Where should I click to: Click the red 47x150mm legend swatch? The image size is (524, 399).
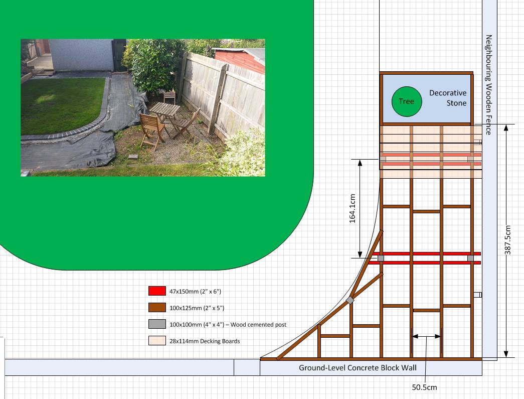(x=157, y=291)
